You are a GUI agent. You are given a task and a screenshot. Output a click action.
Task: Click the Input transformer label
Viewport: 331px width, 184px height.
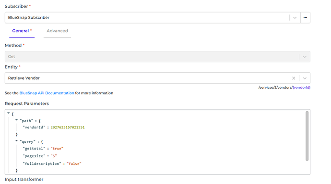click(24, 179)
